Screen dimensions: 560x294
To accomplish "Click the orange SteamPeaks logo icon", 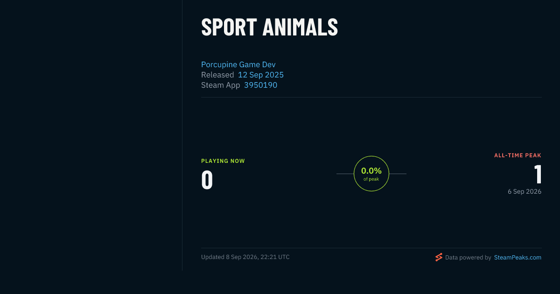I will point(439,257).
